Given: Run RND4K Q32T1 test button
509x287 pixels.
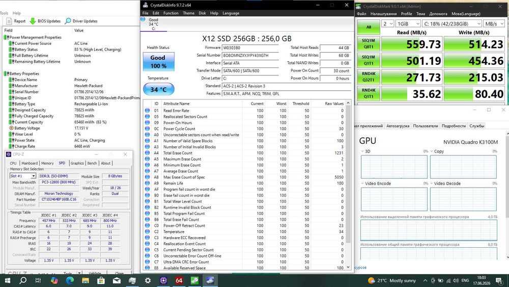Looking at the screenshot, I should point(369,77).
